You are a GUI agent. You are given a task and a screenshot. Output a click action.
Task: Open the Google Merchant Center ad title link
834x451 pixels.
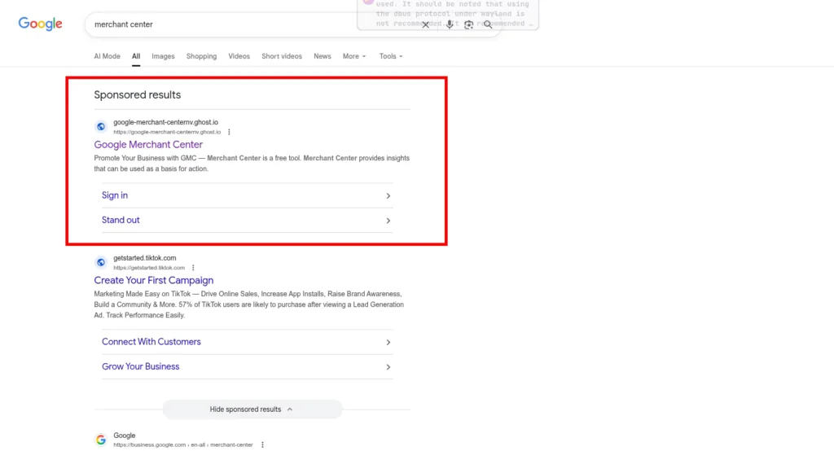[148, 145]
